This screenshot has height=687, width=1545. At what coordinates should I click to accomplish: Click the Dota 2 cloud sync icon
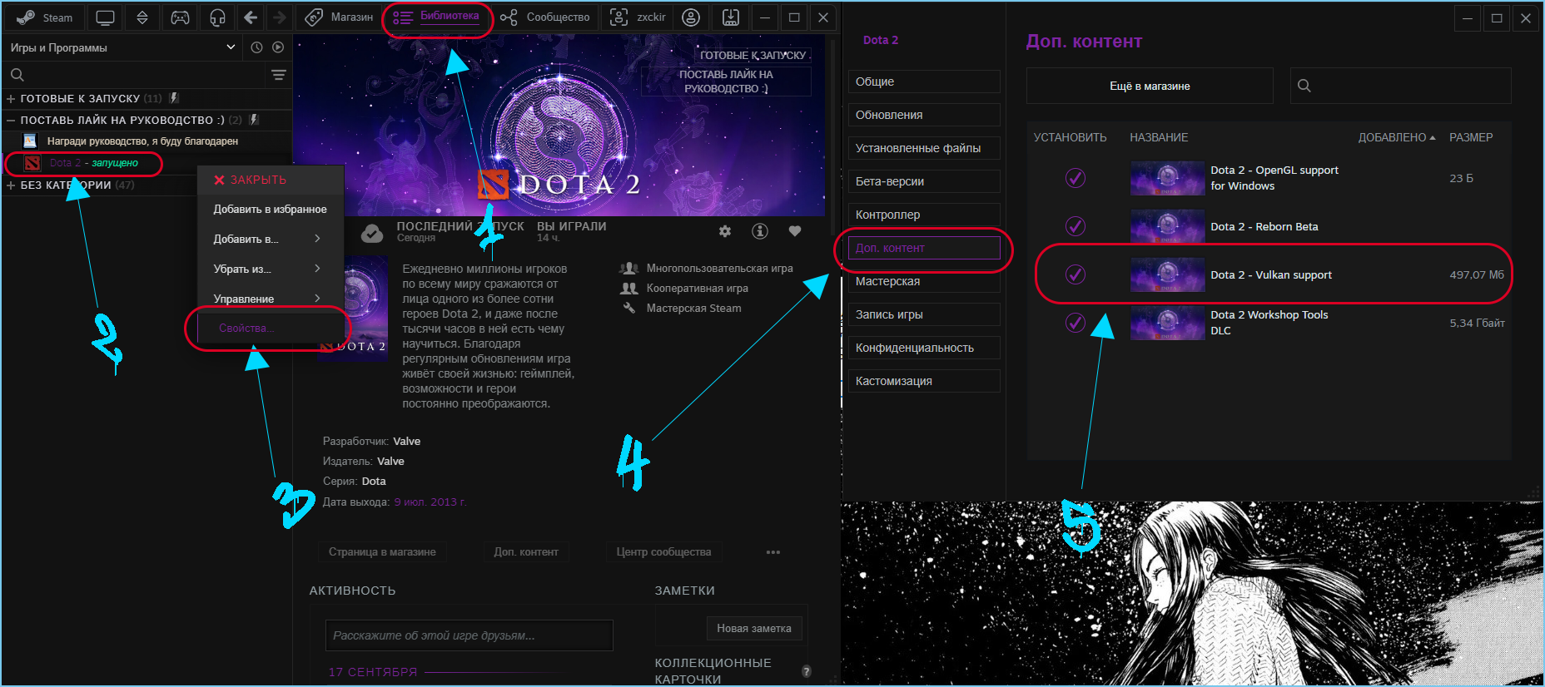pyautogui.click(x=372, y=234)
